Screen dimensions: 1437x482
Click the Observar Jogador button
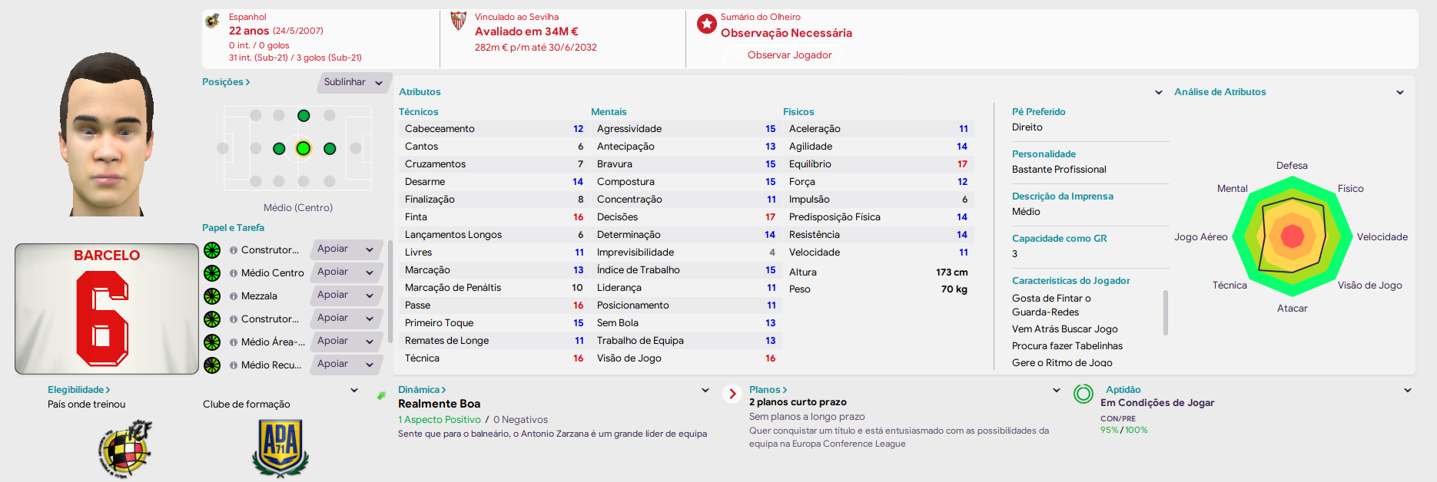(789, 55)
